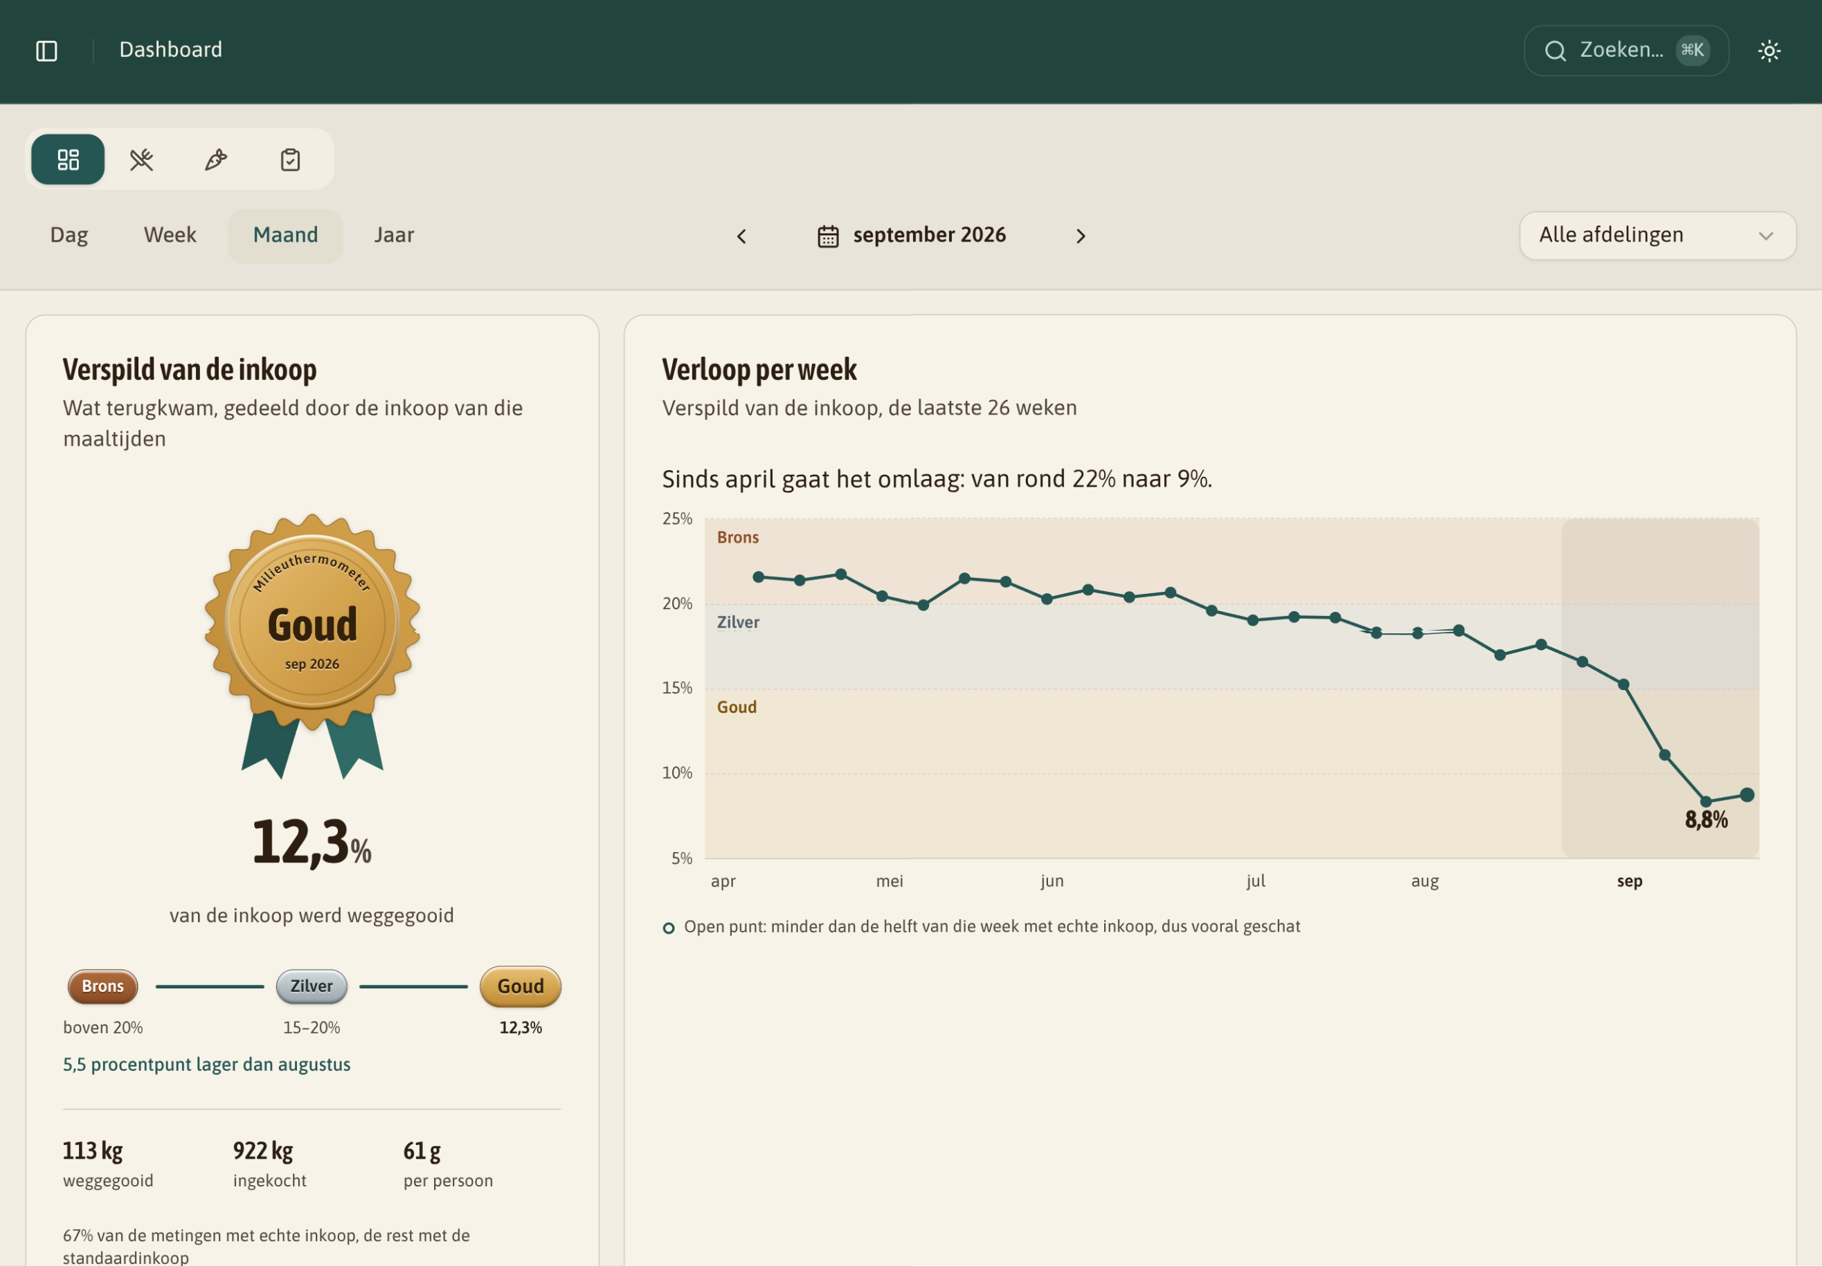The width and height of the screenshot is (1822, 1266).
Task: Click the 'Verloop per week' heading
Action: tap(759, 370)
